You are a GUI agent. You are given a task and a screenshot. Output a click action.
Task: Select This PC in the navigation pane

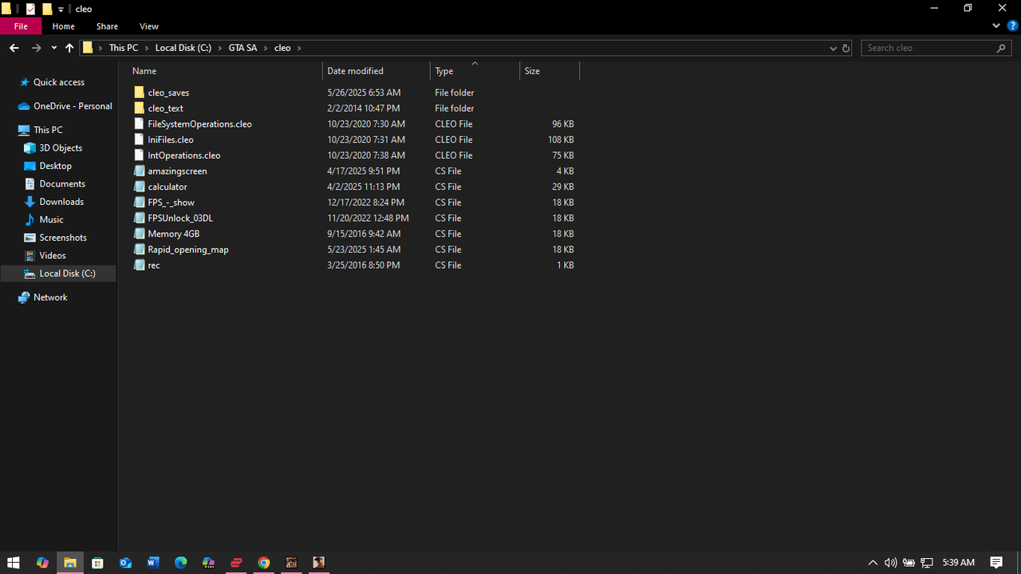point(48,130)
